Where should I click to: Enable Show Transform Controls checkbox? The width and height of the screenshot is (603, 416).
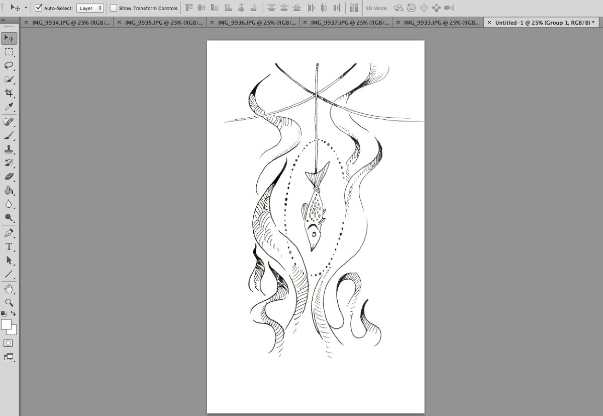coord(114,8)
